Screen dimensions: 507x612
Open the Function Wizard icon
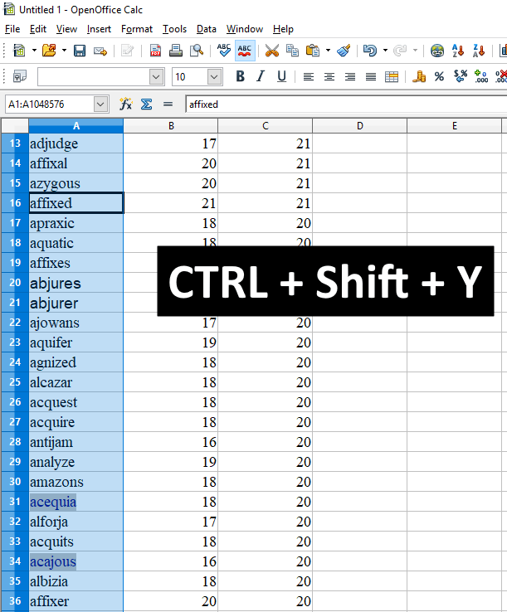coord(125,104)
